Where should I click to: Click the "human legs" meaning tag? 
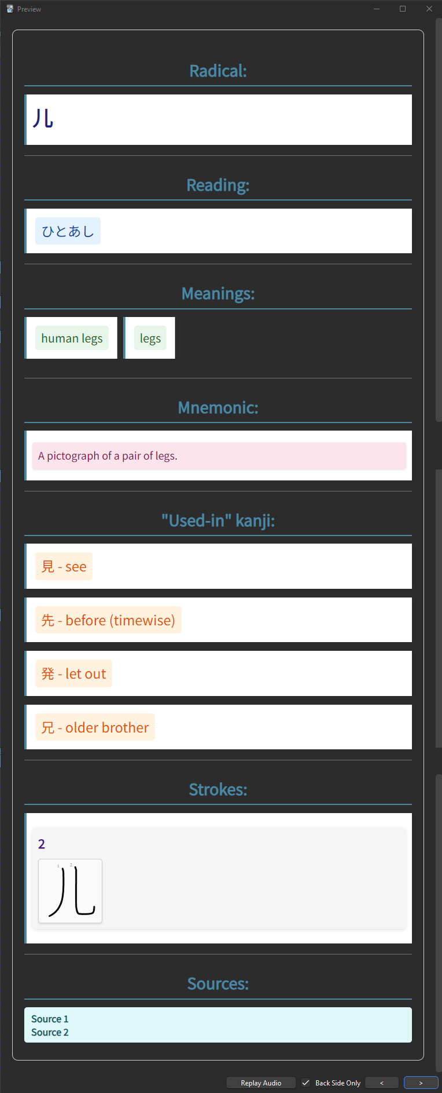pyautogui.click(x=72, y=338)
